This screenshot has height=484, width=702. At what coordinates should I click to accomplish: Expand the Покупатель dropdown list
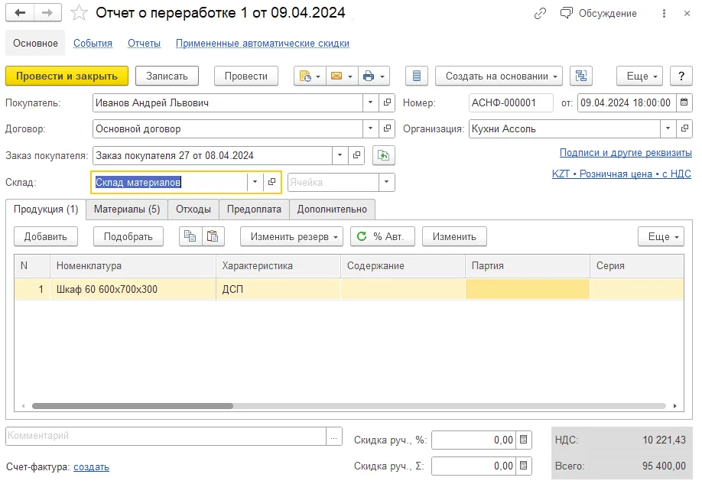[371, 102]
